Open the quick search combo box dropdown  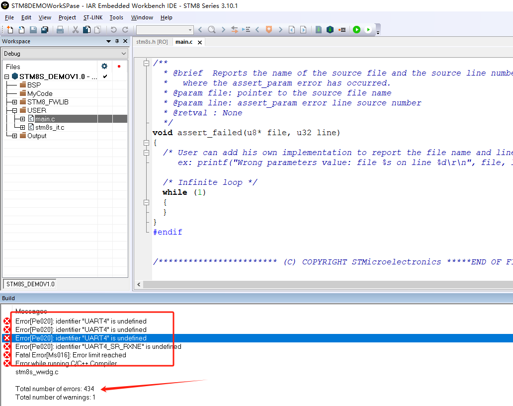190,30
